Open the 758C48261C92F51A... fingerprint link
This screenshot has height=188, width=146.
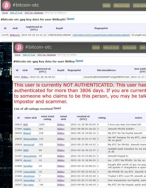click(x=101, y=35)
